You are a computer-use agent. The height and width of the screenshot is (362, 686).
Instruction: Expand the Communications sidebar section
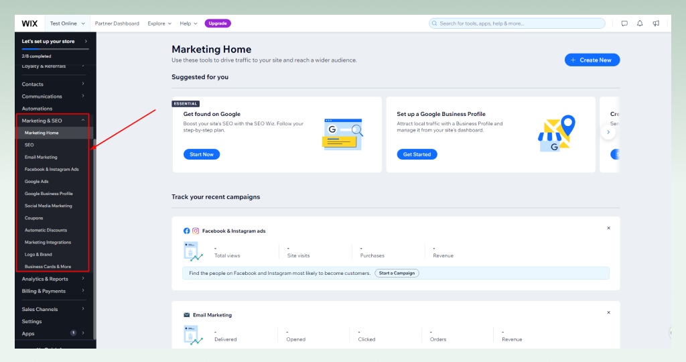click(x=53, y=97)
